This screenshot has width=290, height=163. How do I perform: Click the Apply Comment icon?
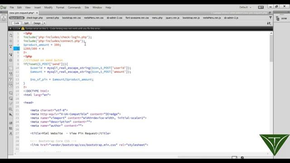pos(11,93)
